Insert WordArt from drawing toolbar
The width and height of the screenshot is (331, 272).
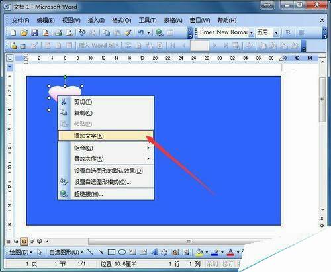pyautogui.click(x=154, y=252)
